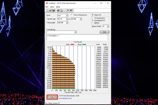Expand the Queue Depth dropdown

click(108, 26)
